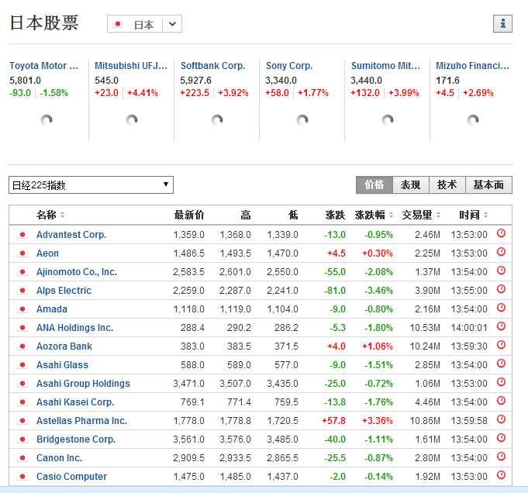Click the clock icon in Ajinomoto row
The image size is (528, 493).
coord(501,270)
